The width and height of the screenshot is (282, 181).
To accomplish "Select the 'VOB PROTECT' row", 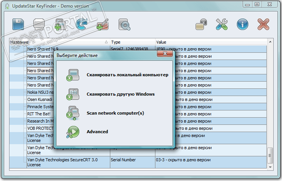I will (41, 128).
